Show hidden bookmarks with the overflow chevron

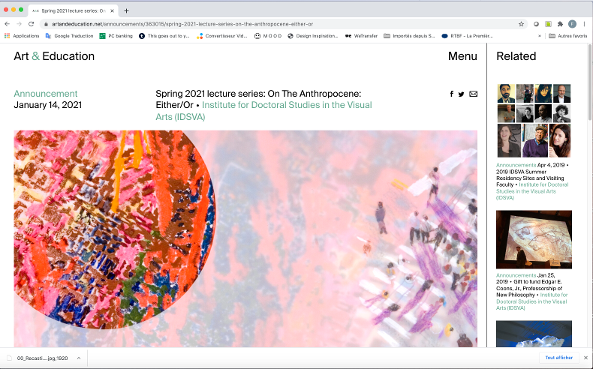(x=540, y=35)
